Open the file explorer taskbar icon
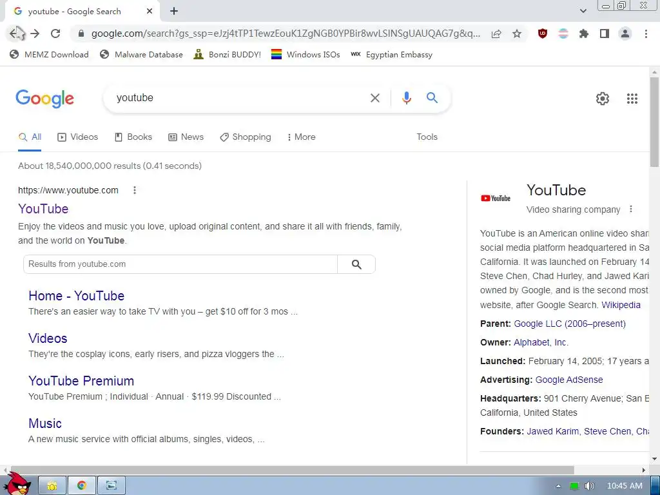Image resolution: width=660 pixels, height=495 pixels. click(x=52, y=486)
